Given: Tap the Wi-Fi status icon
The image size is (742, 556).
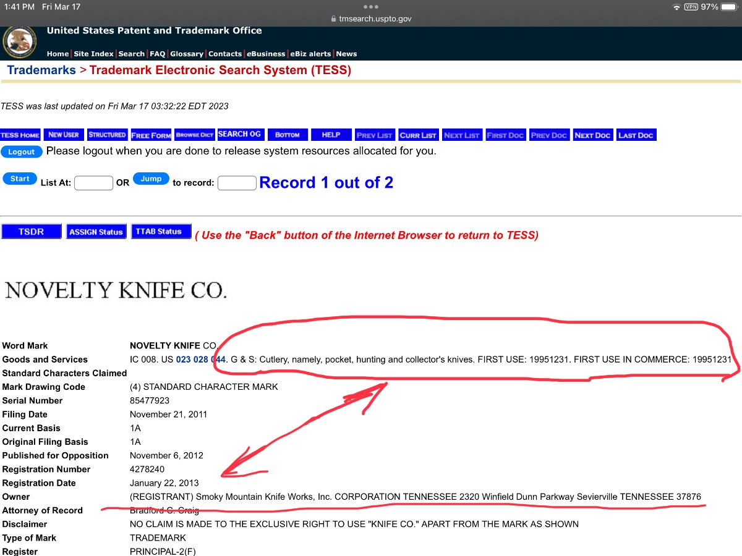Looking at the screenshot, I should tap(676, 7).
